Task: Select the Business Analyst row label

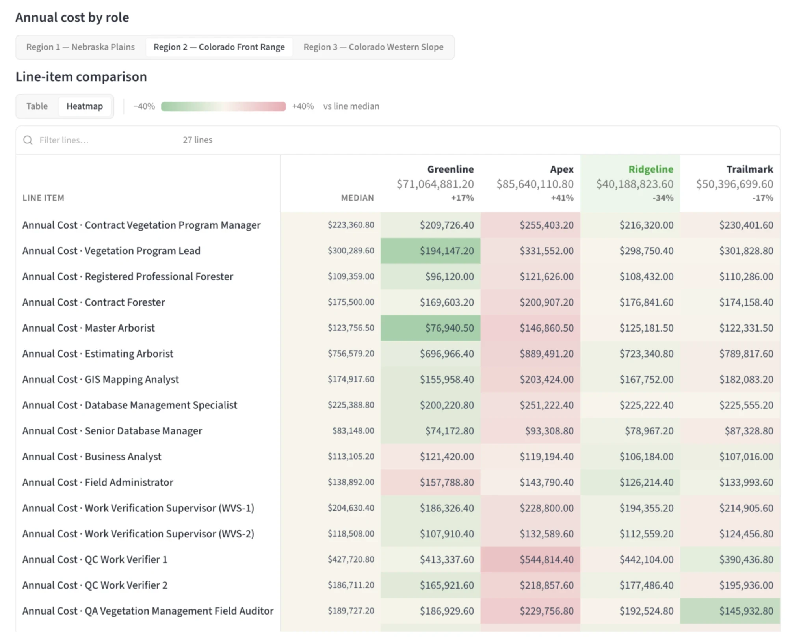Action: pyautogui.click(x=92, y=457)
